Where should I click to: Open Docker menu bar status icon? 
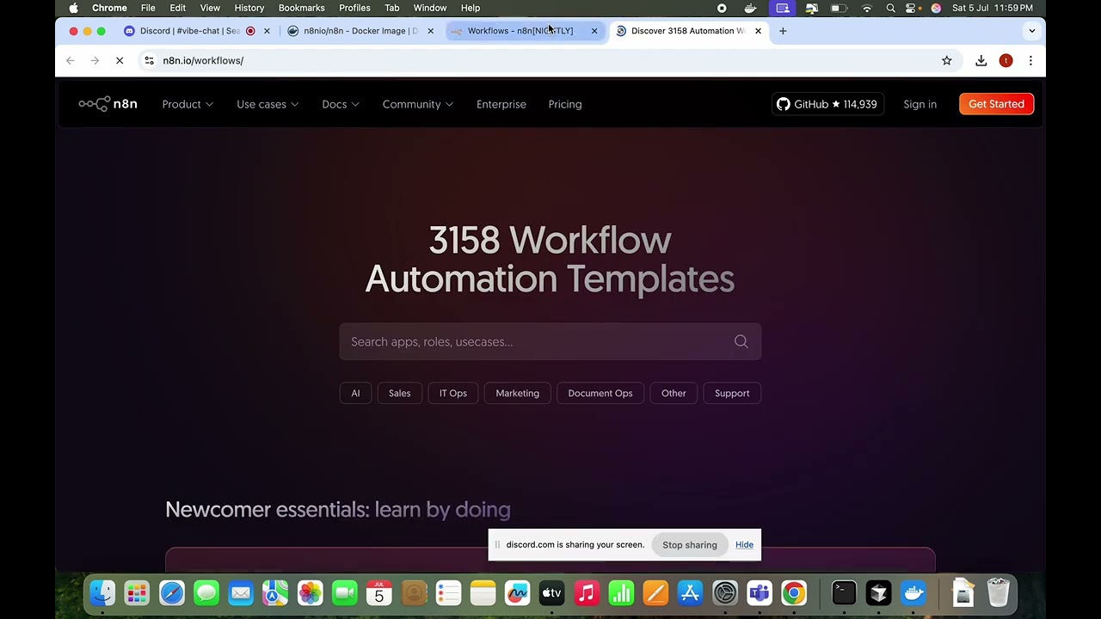tap(750, 8)
